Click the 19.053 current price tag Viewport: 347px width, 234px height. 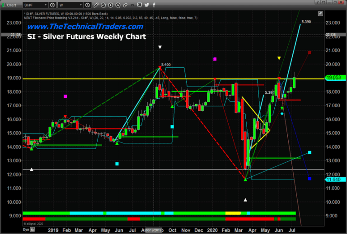335,78
